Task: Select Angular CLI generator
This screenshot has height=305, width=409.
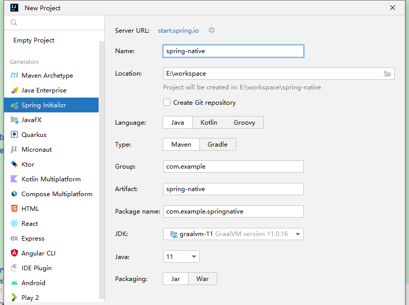Action: pyautogui.click(x=52, y=253)
